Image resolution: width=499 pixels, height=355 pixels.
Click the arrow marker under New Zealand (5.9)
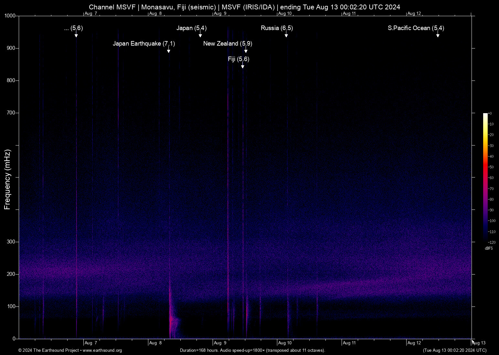(246, 51)
